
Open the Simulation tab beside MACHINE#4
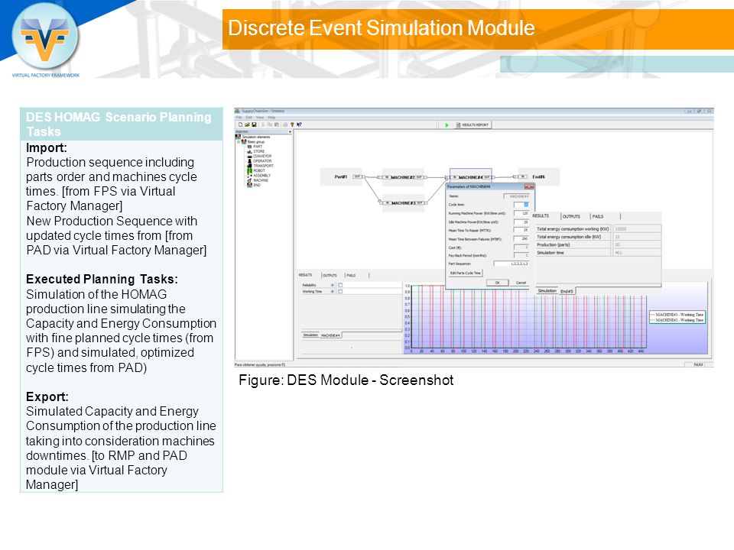[x=310, y=335]
